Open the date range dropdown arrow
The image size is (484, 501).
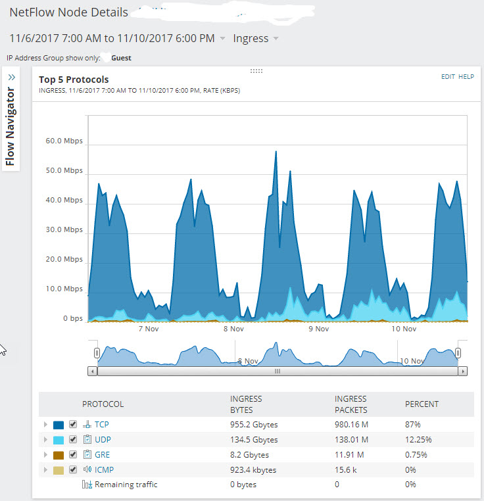click(x=222, y=39)
